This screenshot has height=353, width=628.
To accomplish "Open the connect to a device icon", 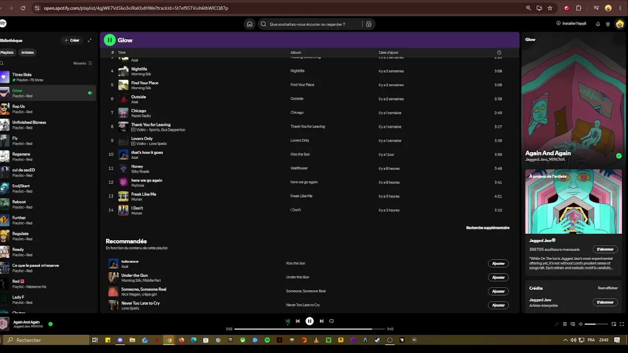I will [573, 324].
